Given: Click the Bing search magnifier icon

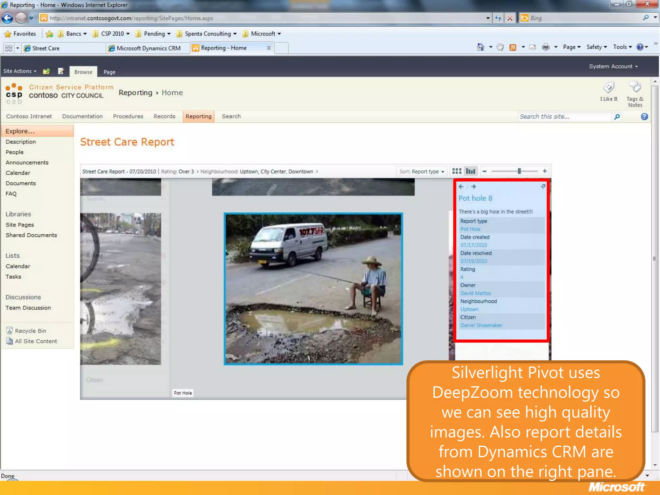Looking at the screenshot, I should pos(646,18).
